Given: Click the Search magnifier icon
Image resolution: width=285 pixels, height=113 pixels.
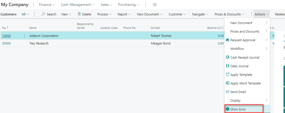Looking at the screenshot, I should pos(43,14).
